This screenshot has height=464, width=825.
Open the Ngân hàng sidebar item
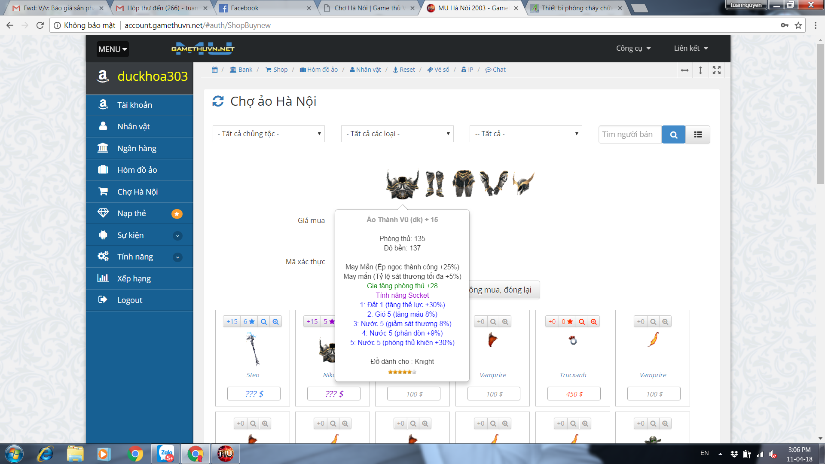click(140, 148)
